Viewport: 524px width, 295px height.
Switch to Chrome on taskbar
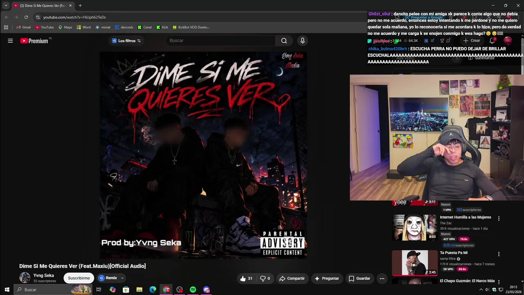click(x=166, y=290)
